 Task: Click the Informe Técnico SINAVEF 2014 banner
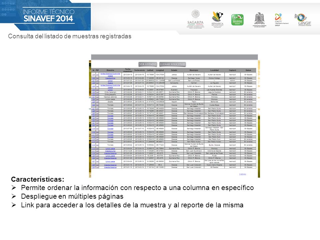(45, 15)
